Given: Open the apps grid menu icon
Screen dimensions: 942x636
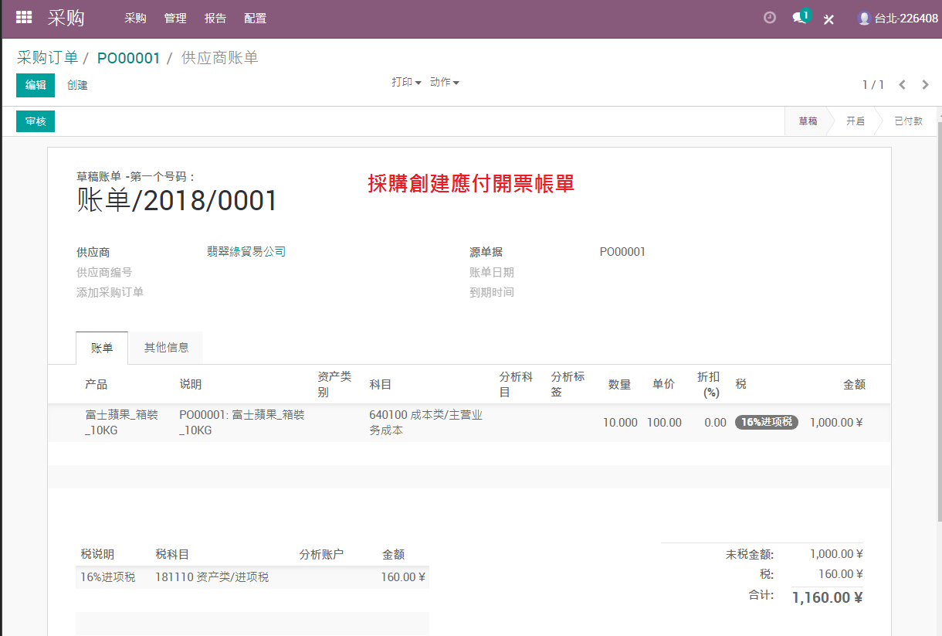Looking at the screenshot, I should pyautogui.click(x=24, y=17).
